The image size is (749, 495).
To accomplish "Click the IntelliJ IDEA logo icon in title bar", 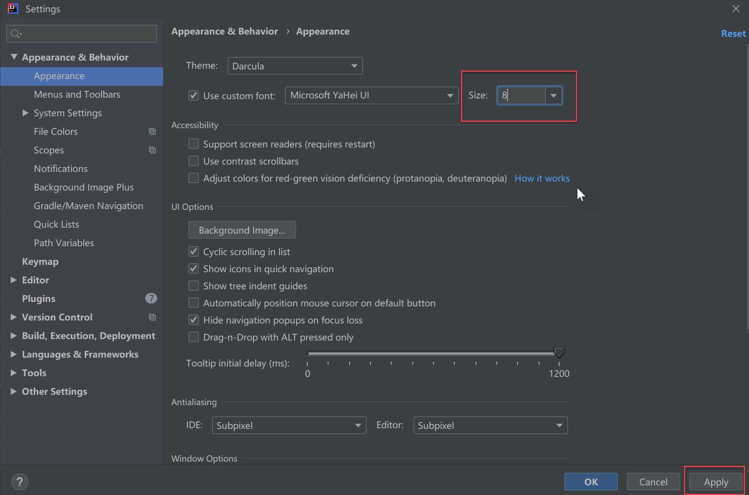I will [x=13, y=9].
